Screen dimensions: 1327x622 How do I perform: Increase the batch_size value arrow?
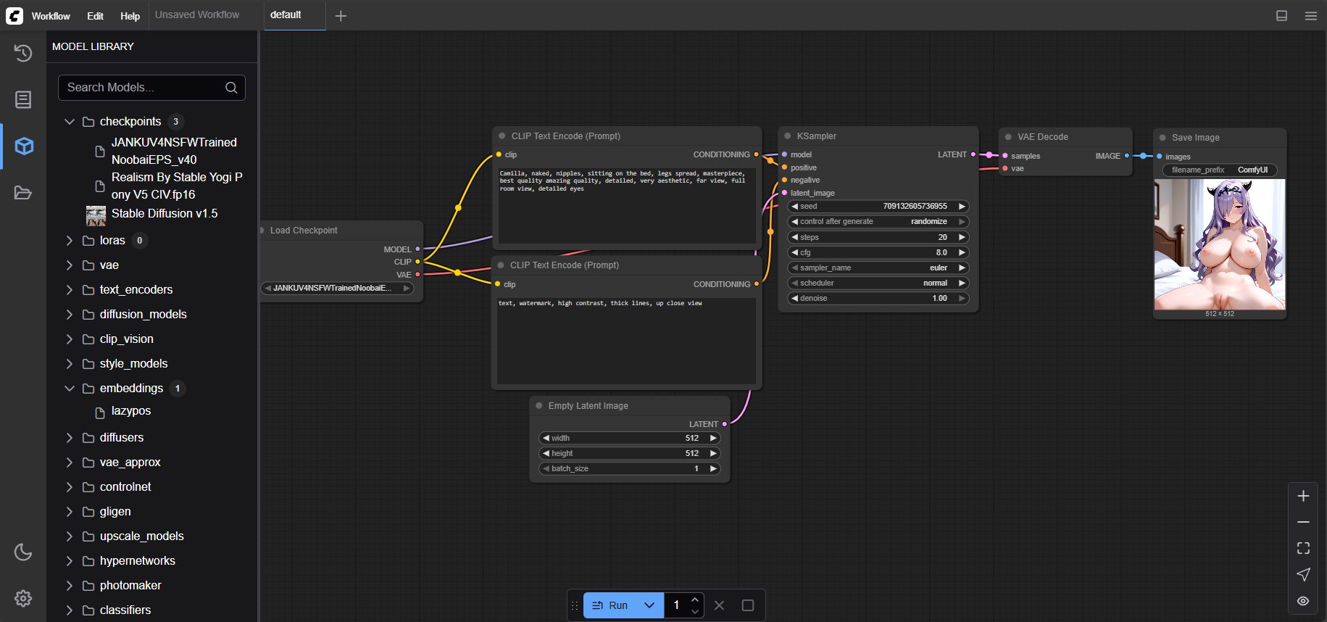(713, 468)
